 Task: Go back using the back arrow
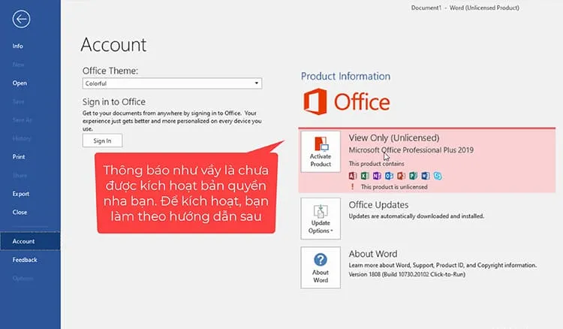pos(21,19)
